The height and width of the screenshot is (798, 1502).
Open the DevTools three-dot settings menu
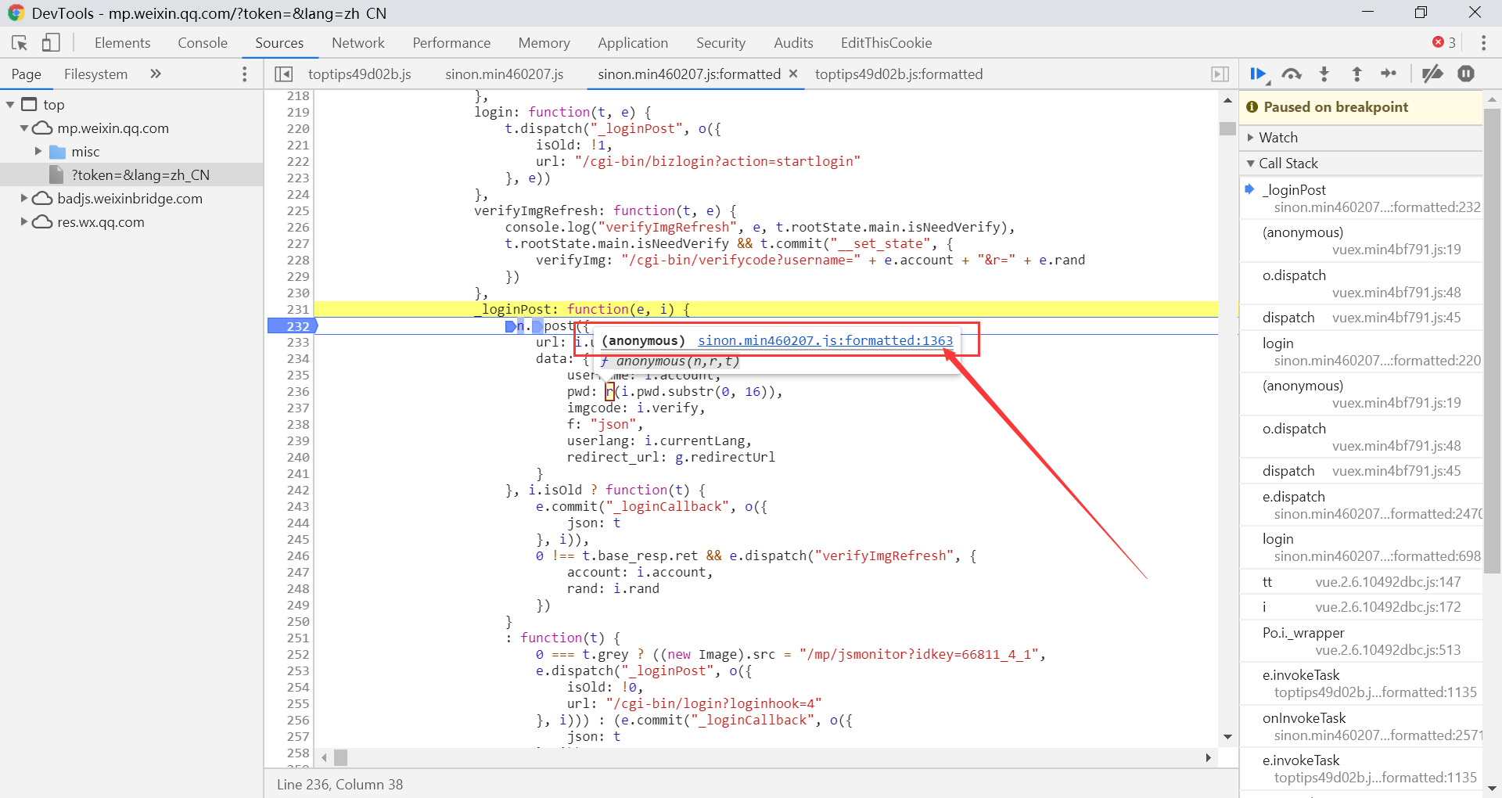[1483, 43]
